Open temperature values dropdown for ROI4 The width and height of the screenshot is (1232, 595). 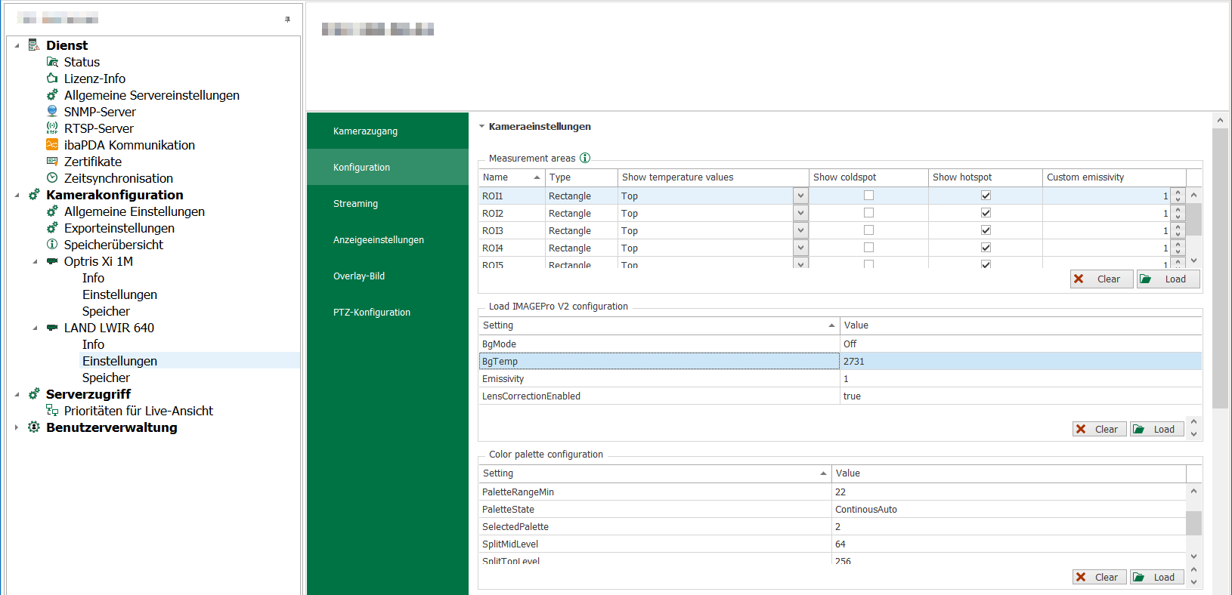pyautogui.click(x=800, y=248)
